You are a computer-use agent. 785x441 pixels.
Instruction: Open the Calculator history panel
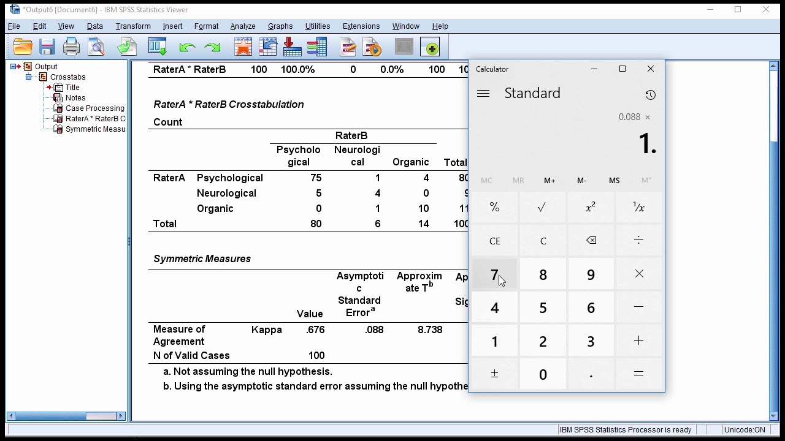click(650, 95)
